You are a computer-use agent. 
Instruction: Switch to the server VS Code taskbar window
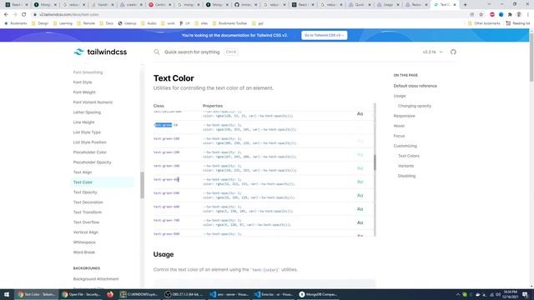point(229,294)
